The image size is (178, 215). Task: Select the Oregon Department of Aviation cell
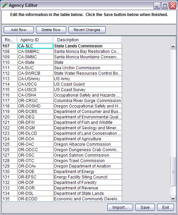[x=87, y=166]
